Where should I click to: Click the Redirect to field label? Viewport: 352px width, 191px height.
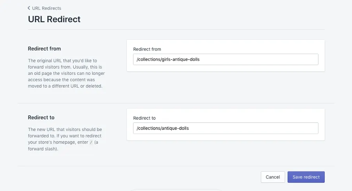(x=144, y=118)
